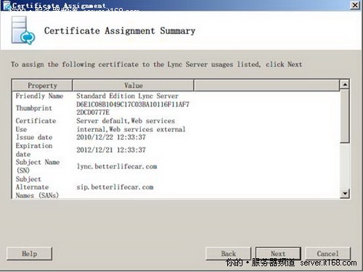The image size is (363, 272).
Task: Click 'Standard Edition Lync Server' value
Action: [x=127, y=96]
